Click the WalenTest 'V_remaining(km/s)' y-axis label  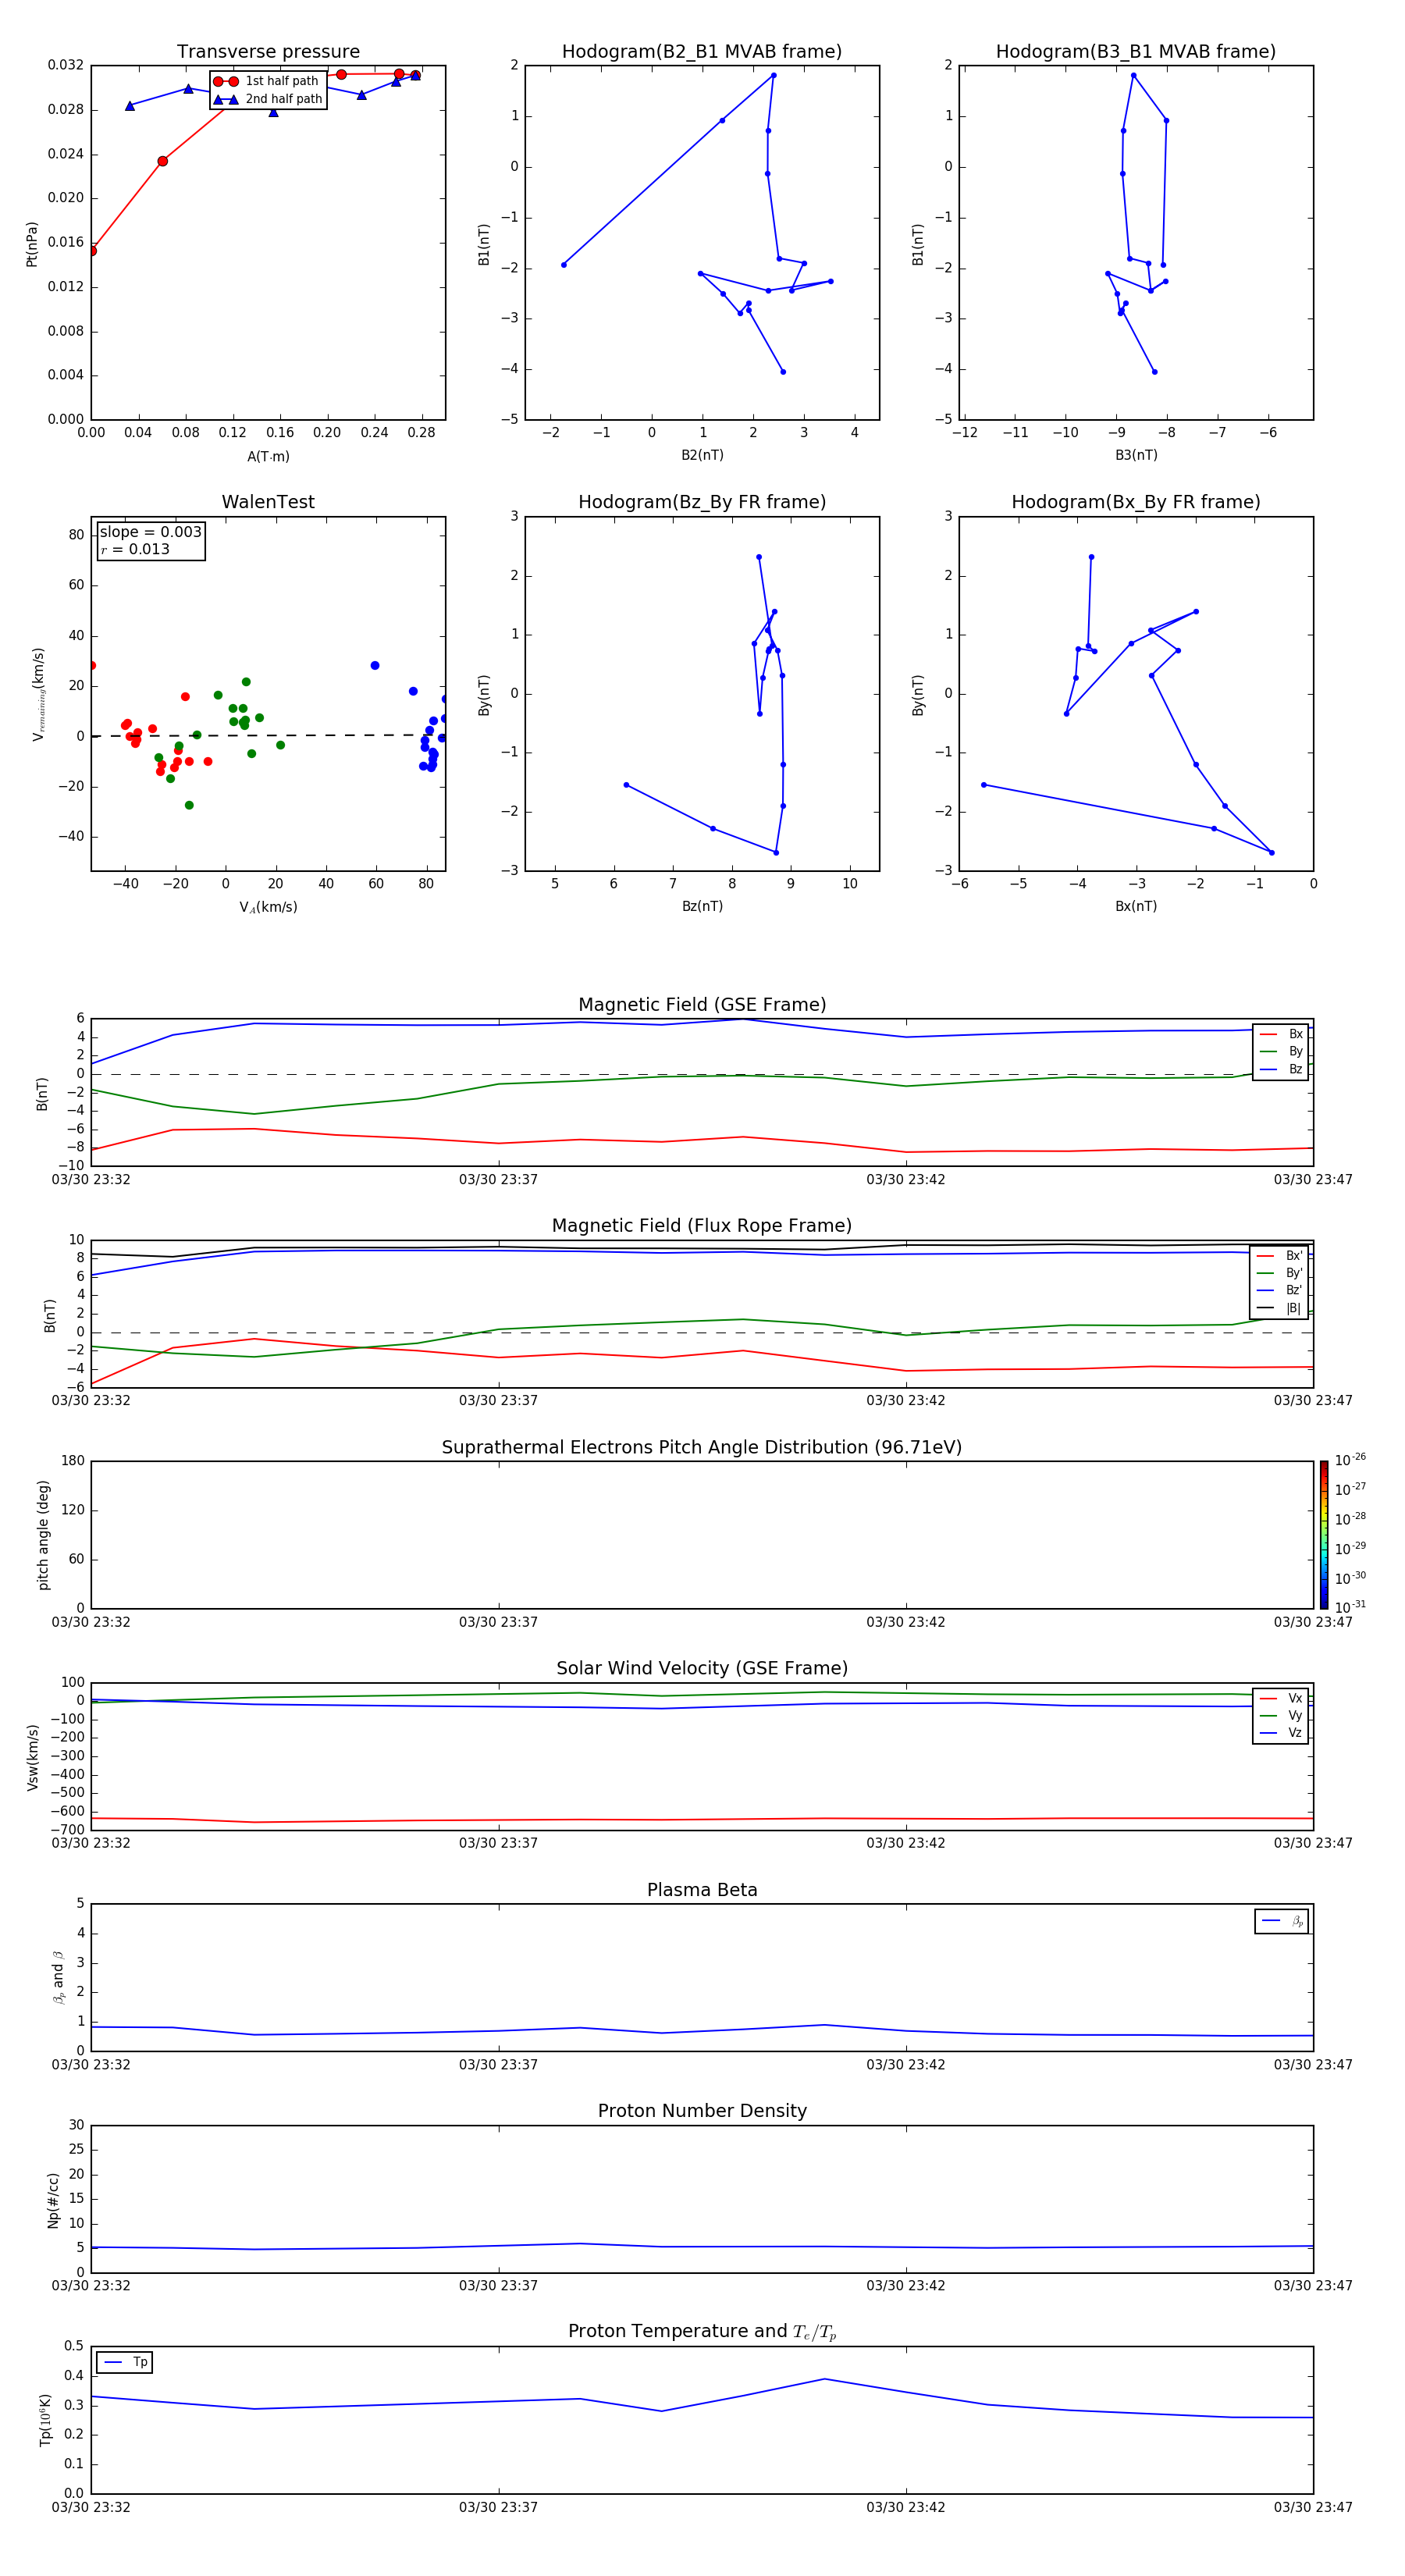pos(38,694)
